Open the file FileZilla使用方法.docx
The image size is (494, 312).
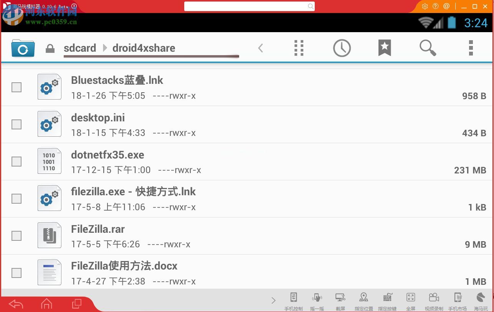[247, 272]
